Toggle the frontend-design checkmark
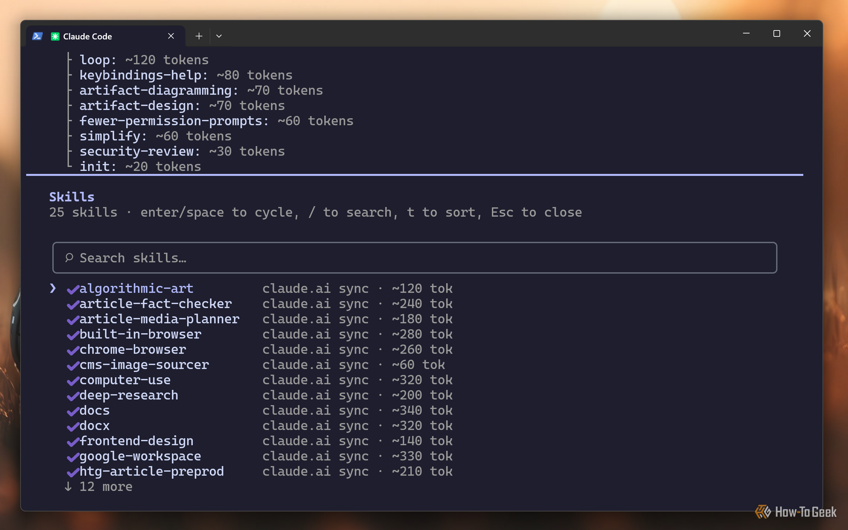848x530 pixels. coord(73,442)
